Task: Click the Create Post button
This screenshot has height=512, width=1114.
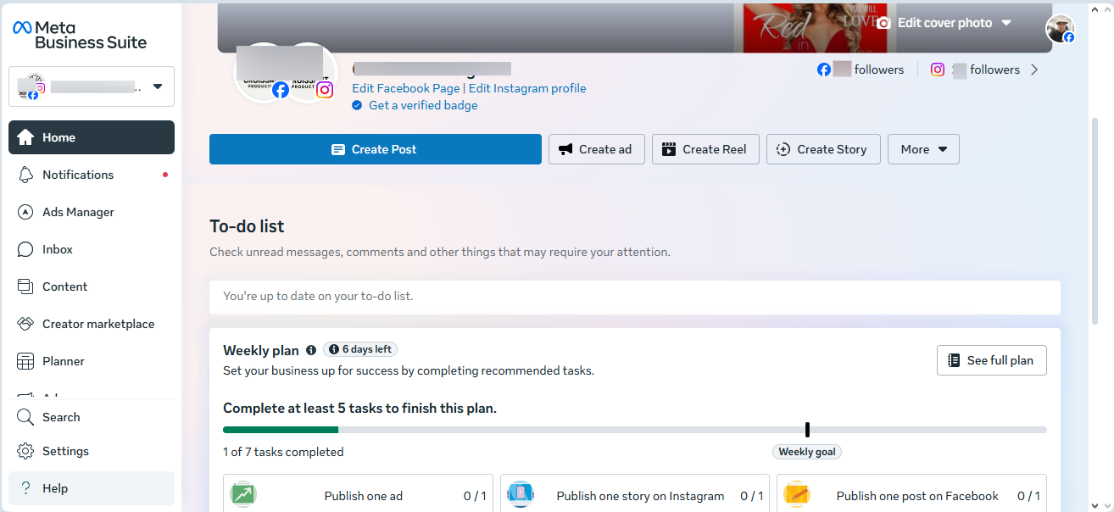Action: click(x=376, y=149)
